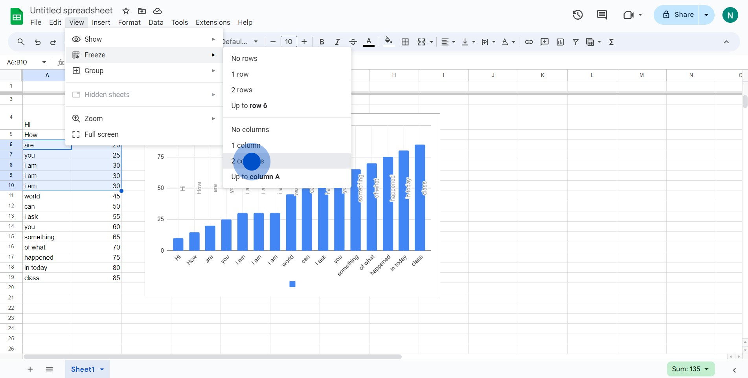Open horizontal align dropdown
The image size is (748, 378).
(448, 42)
